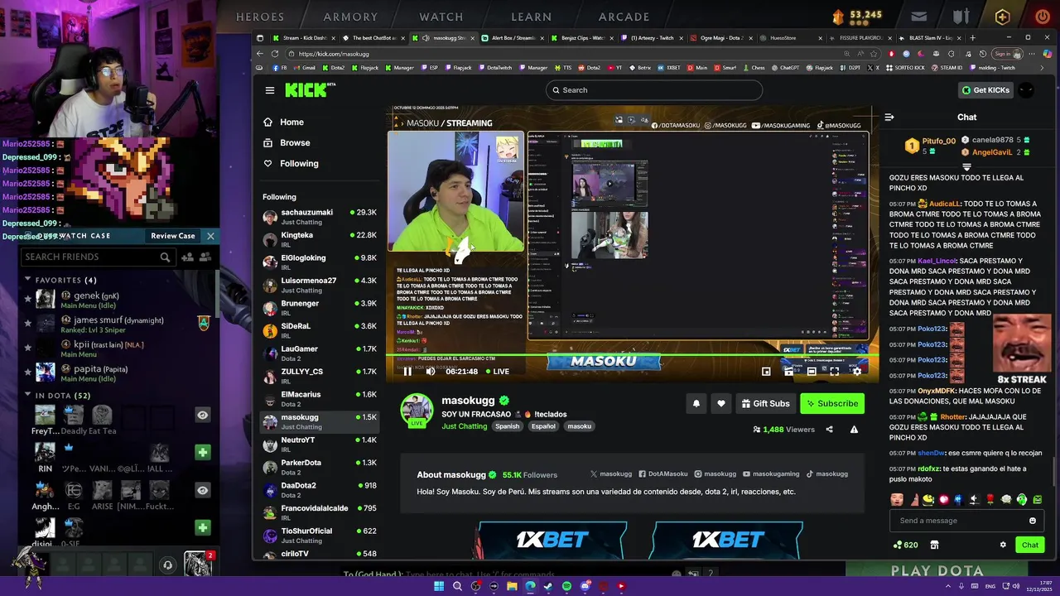Viewport: 1060px width, 596px height.
Task: Open Windows taskbar search icon
Action: coord(457,586)
